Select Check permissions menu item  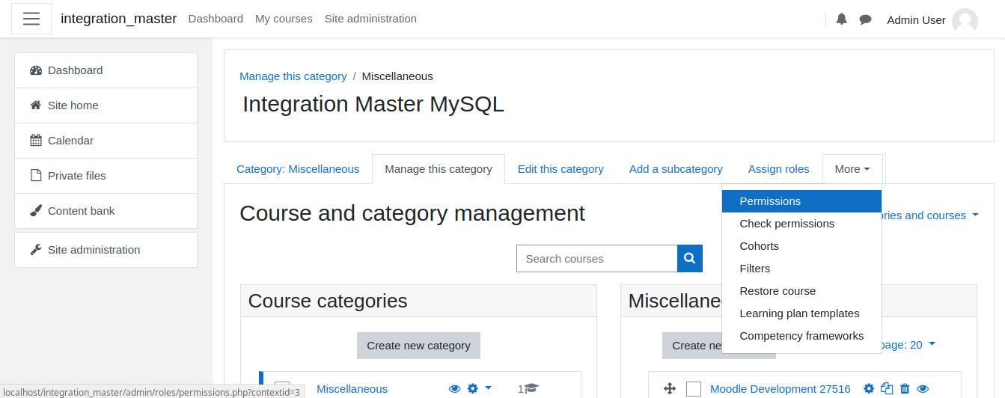coord(801,224)
